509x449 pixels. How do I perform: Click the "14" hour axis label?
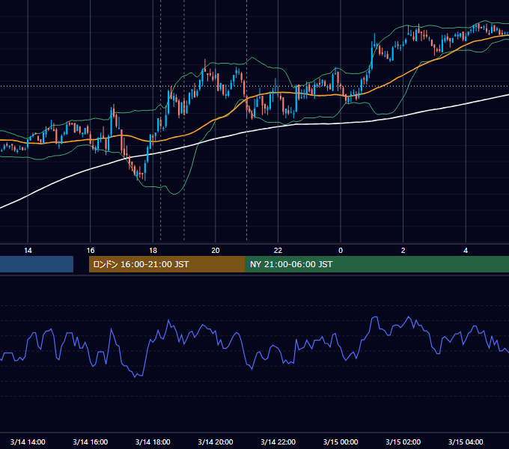coord(28,251)
